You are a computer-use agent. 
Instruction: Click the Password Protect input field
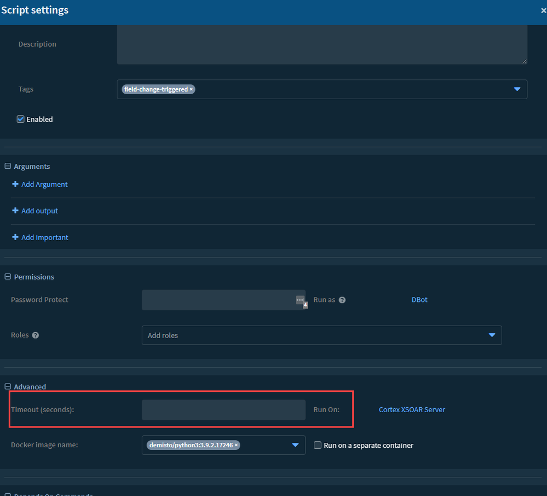(218, 300)
